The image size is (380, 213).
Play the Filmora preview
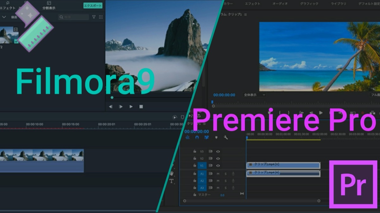131,107
